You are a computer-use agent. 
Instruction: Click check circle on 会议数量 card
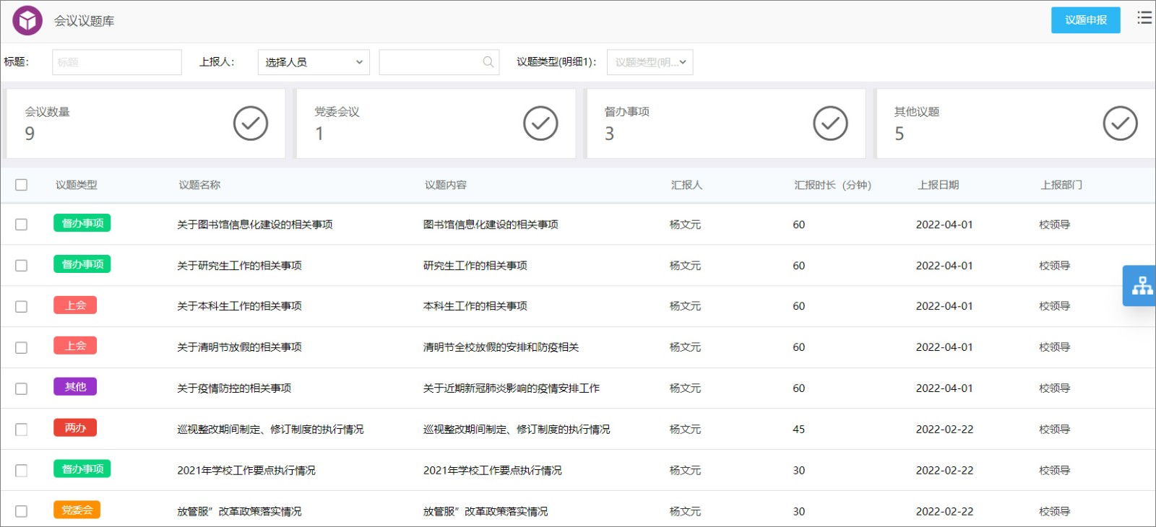pyautogui.click(x=251, y=123)
